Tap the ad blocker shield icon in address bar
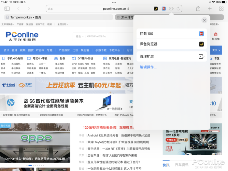Screen dimensions: 228x171 (x=164, y=9)
